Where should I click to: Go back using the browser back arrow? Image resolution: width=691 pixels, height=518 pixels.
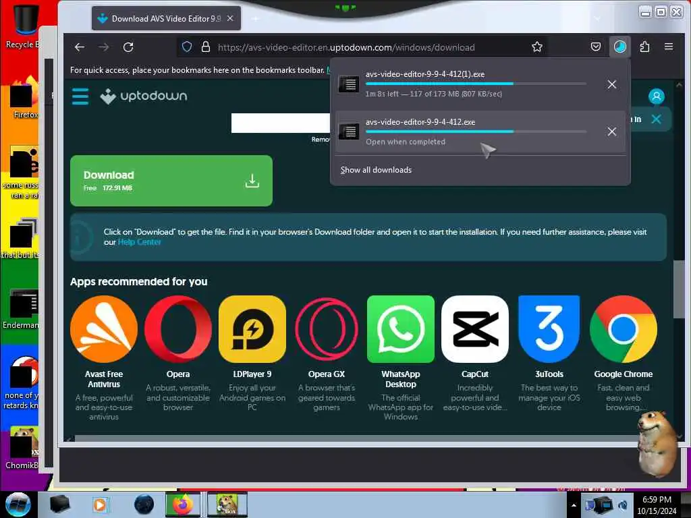pyautogui.click(x=80, y=47)
